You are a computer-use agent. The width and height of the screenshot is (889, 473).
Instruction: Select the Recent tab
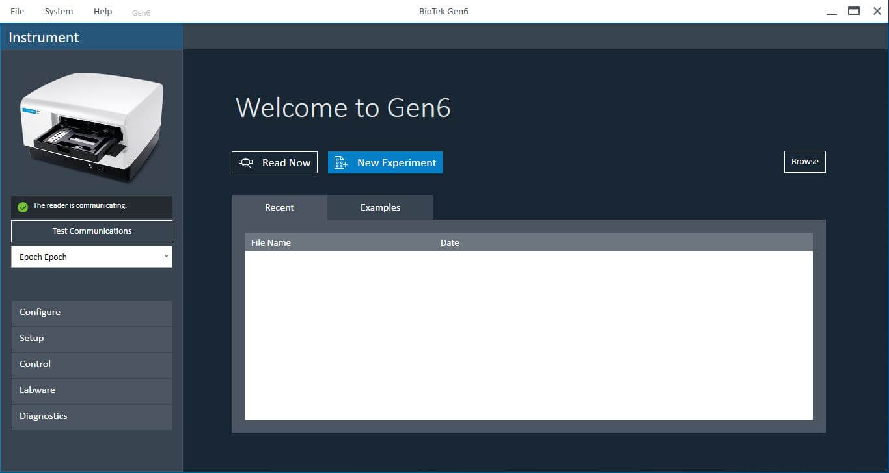(x=279, y=207)
